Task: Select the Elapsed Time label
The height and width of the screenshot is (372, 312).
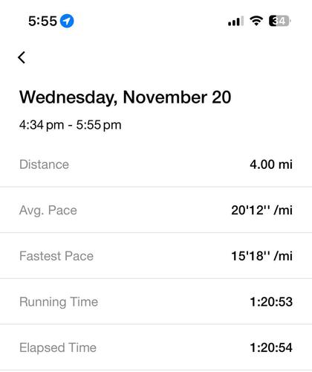Action: click(58, 347)
